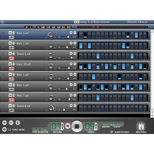Image resolution: width=154 pixels, height=154 pixels.
Task: Toggle first step of Kick 1.aif
Action: click(x=81, y=45)
